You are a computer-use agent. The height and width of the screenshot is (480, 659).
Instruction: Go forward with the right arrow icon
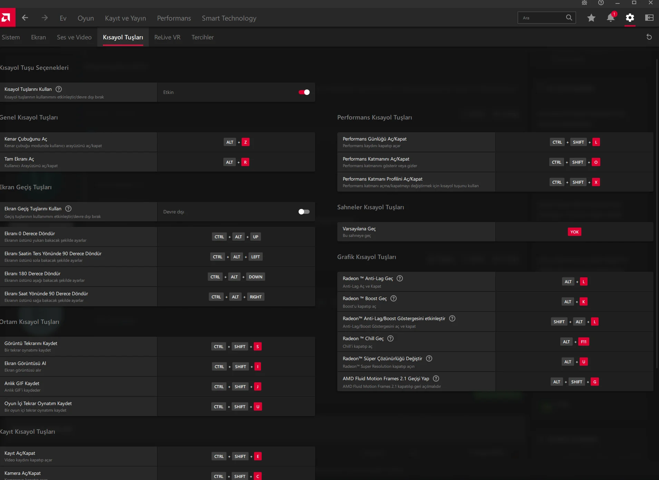coord(45,18)
